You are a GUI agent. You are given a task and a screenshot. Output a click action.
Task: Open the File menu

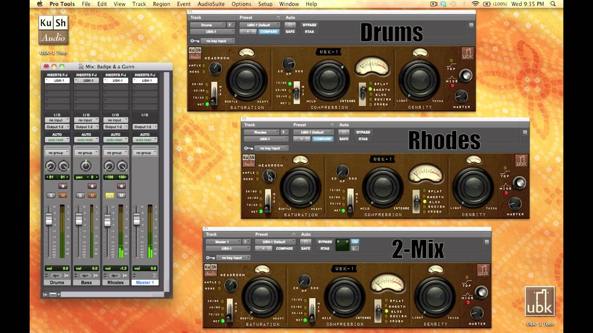coord(86,4)
